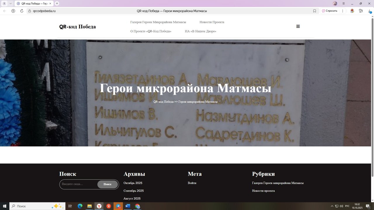The image size is (374, 210).
Task: Open Telegram from the taskbar
Action: click(x=118, y=206)
